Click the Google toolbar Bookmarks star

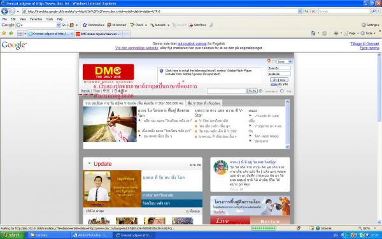click(85, 25)
